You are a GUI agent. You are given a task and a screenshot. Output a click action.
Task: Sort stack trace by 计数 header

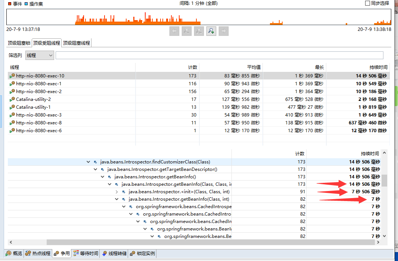click(269, 154)
